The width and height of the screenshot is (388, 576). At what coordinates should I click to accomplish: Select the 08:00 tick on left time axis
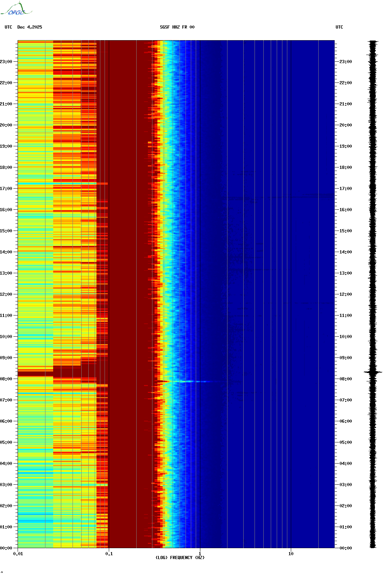(6, 379)
